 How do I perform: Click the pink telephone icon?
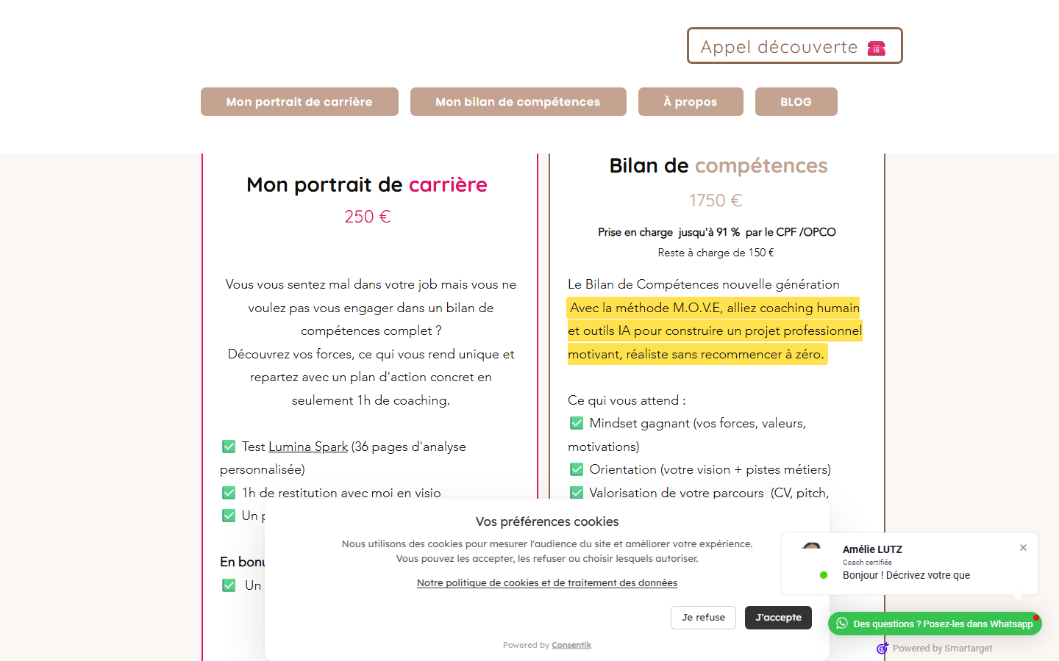(x=876, y=48)
